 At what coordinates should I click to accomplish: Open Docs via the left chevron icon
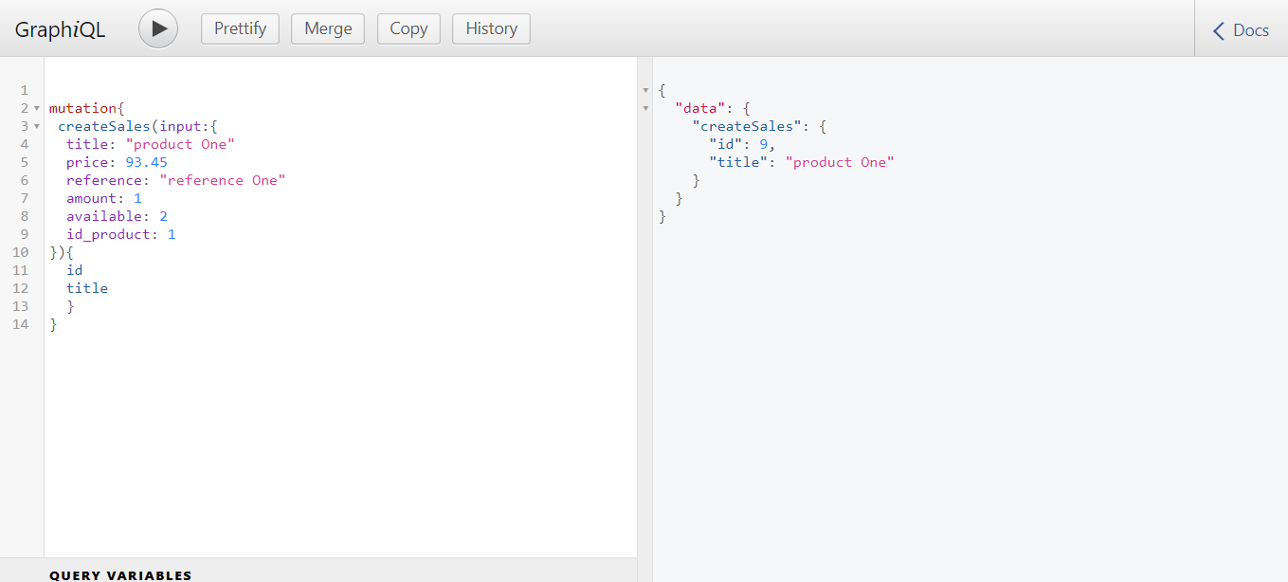[1219, 29]
